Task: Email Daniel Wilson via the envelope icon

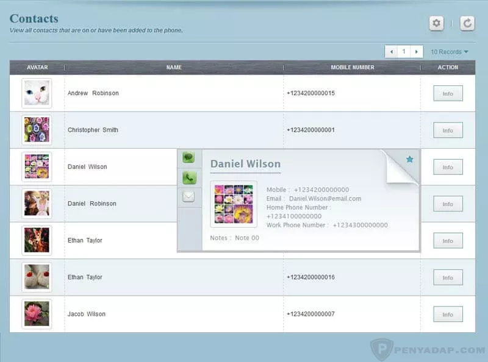Action: (189, 196)
